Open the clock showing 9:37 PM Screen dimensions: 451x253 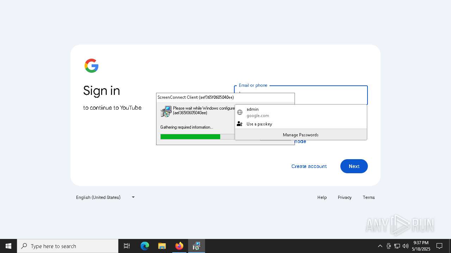[x=421, y=246]
